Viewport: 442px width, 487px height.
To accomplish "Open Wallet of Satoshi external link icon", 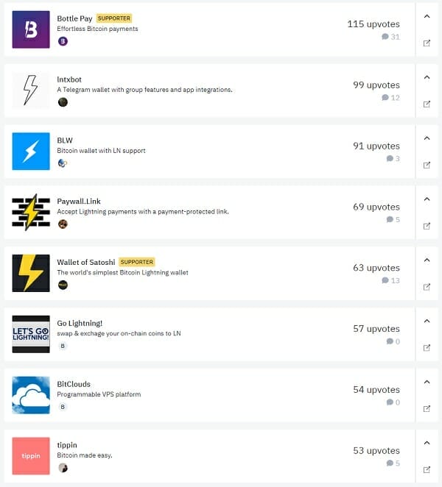I will pyautogui.click(x=427, y=287).
